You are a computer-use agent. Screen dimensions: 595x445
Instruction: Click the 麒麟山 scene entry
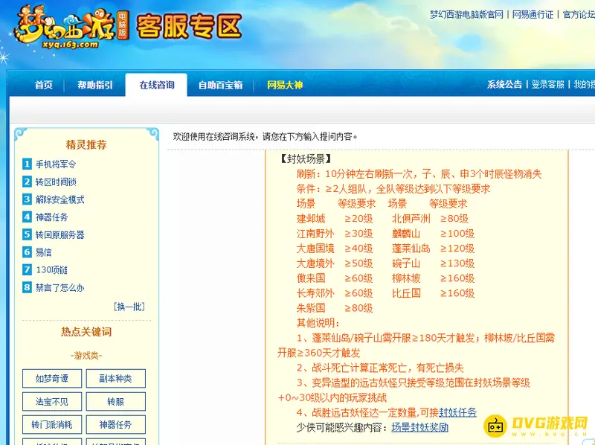(406, 234)
